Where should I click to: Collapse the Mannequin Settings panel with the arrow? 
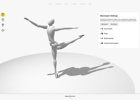coord(97,14)
